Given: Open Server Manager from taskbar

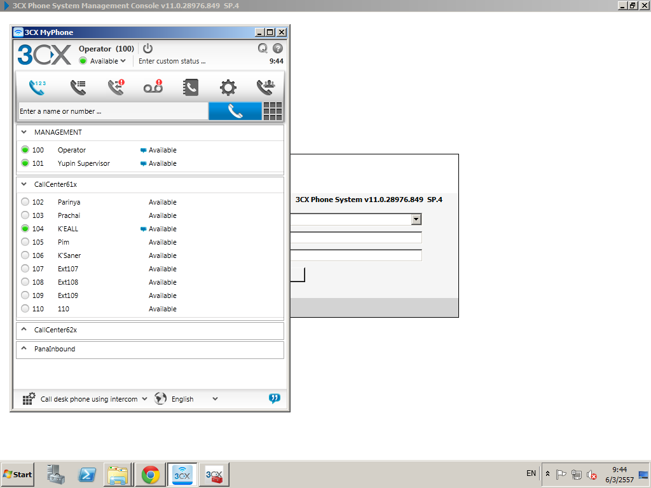Looking at the screenshot, I should click(x=56, y=474).
